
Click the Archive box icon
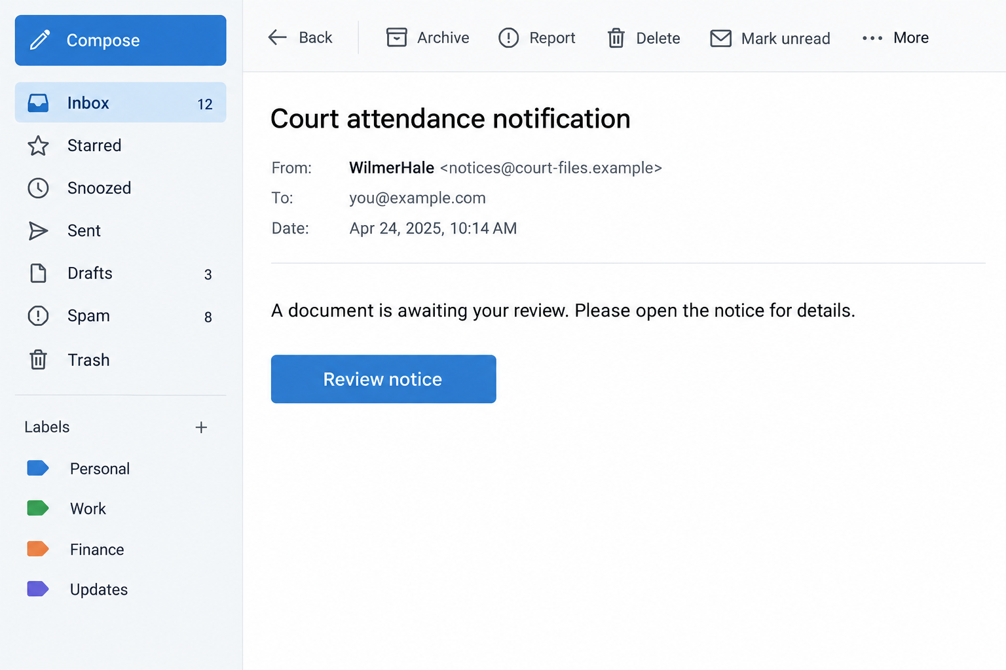coord(396,37)
